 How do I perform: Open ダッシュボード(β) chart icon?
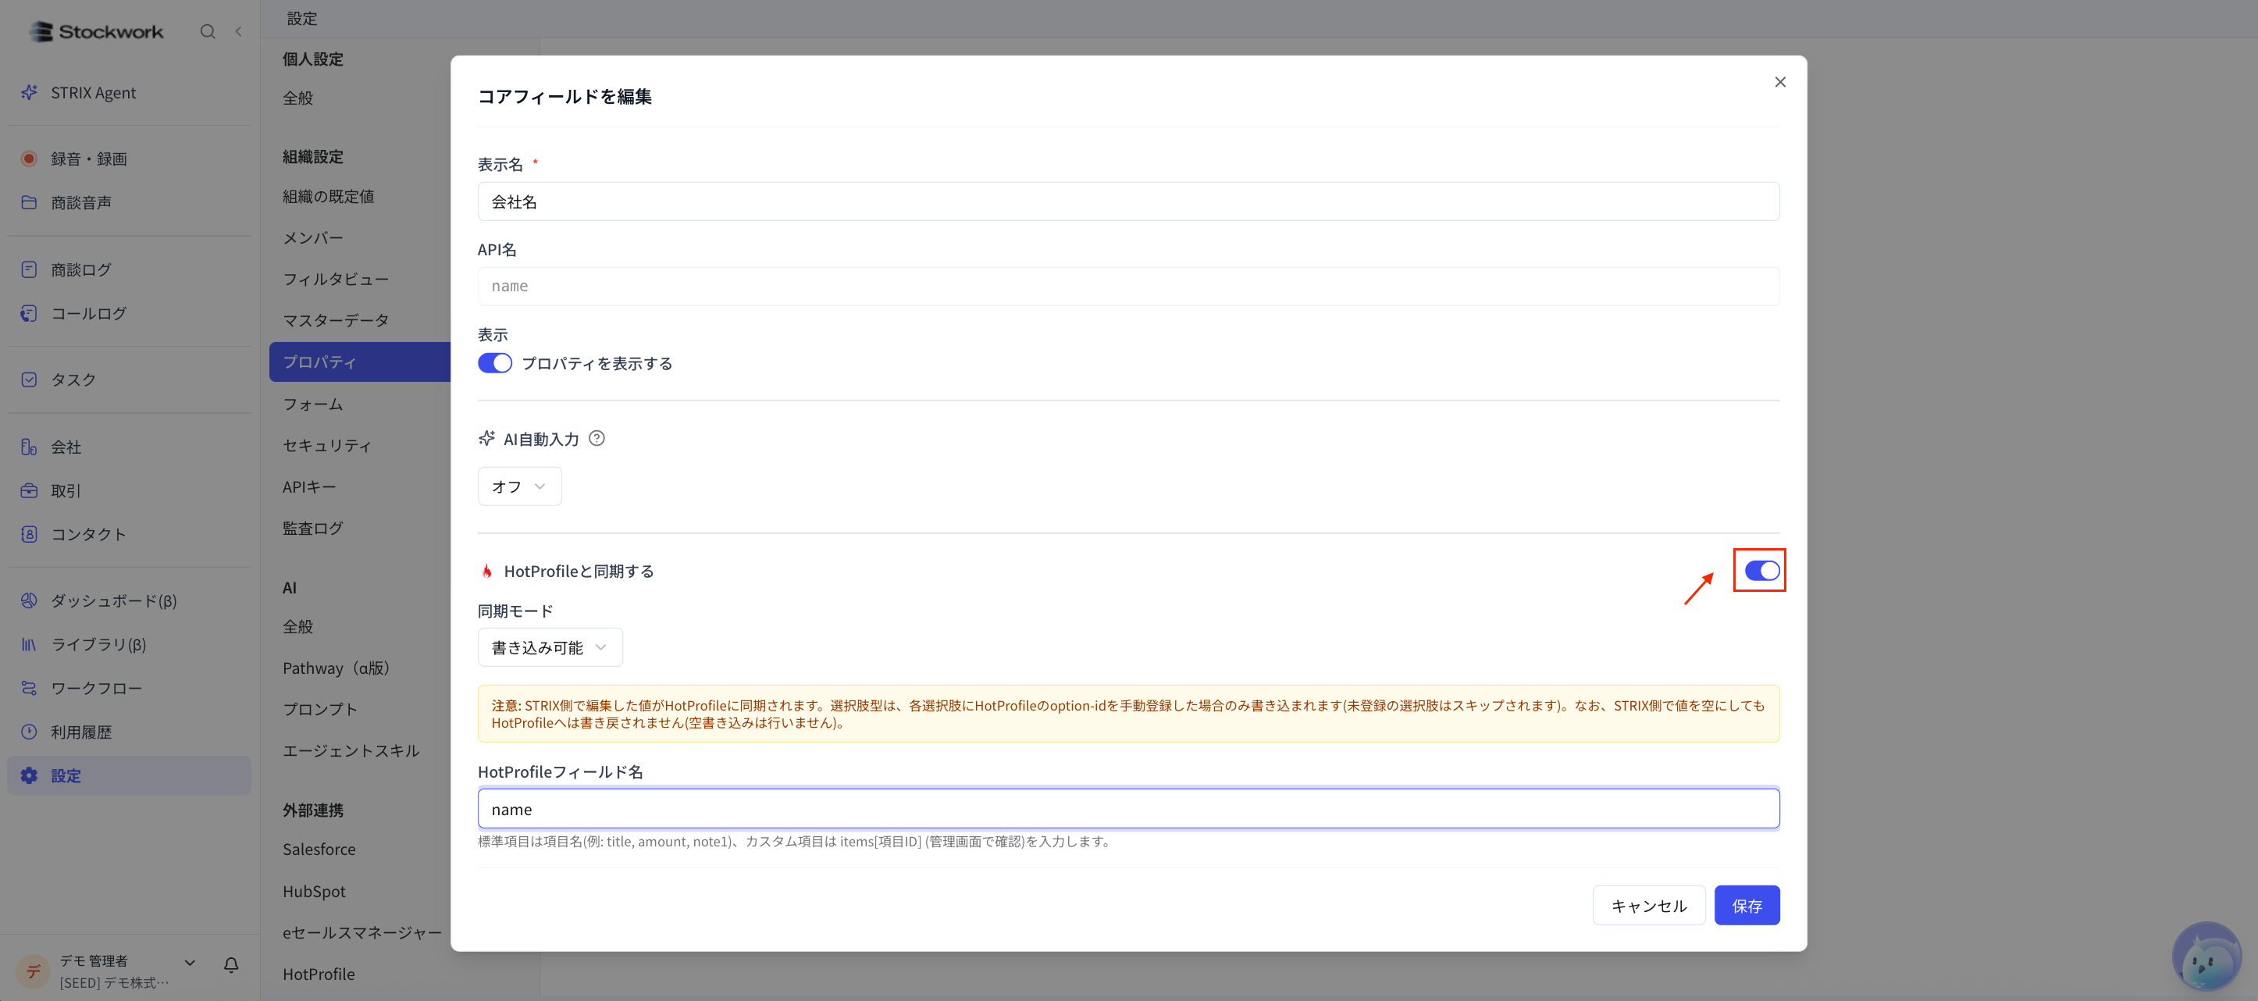[x=29, y=600]
